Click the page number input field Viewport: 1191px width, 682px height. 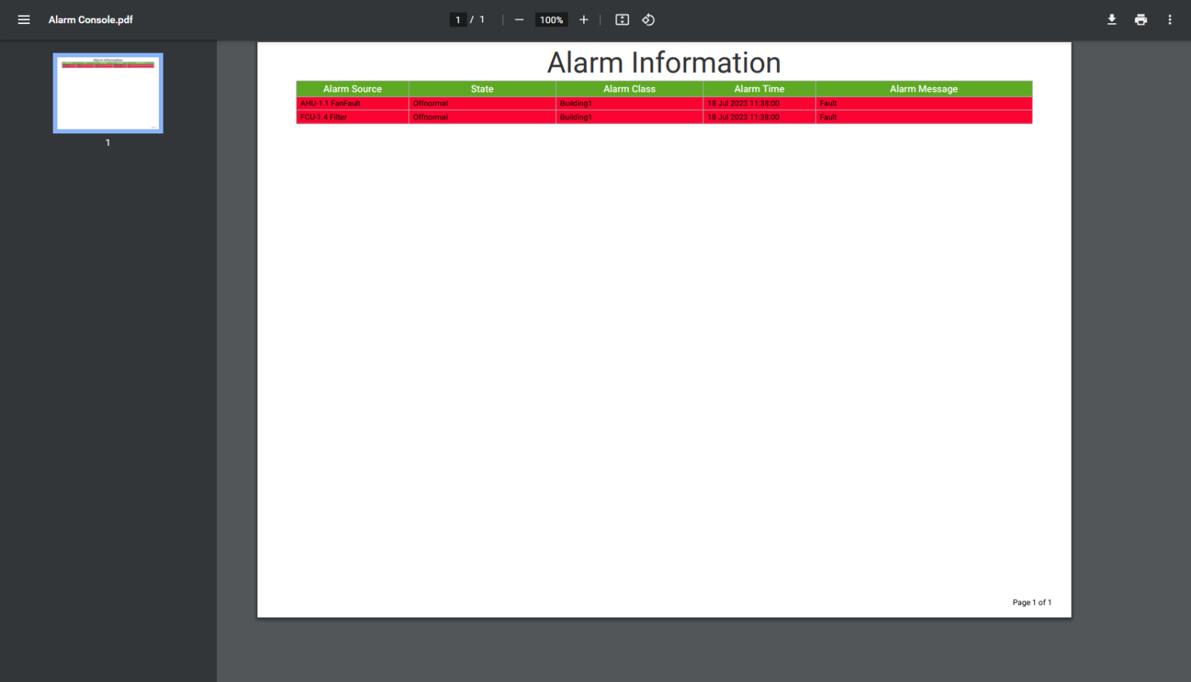pyautogui.click(x=457, y=19)
